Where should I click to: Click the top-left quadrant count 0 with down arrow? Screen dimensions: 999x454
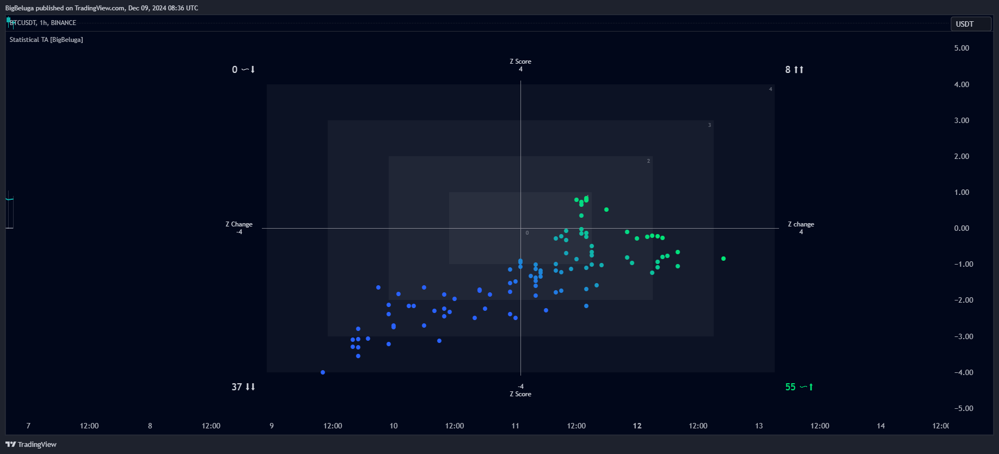(243, 70)
